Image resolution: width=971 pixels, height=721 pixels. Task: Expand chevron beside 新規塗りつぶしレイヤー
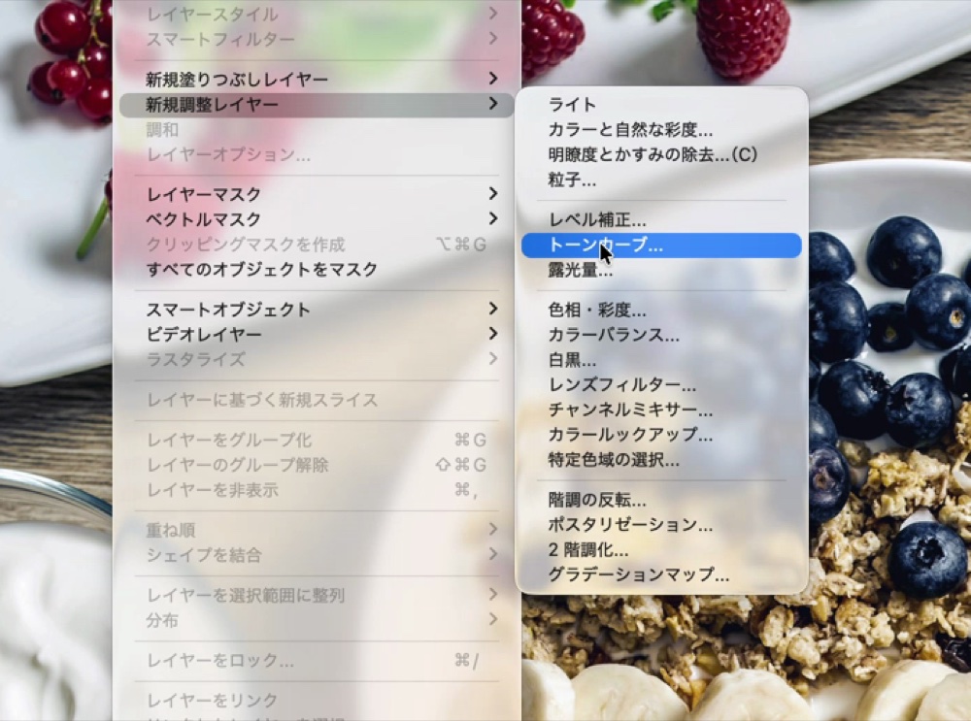[493, 78]
